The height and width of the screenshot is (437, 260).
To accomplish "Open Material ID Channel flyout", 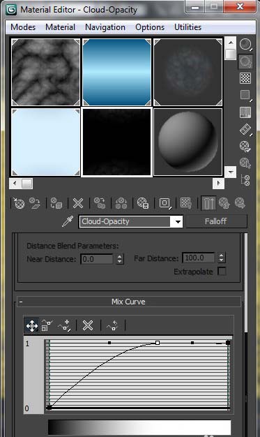I will point(165,203).
